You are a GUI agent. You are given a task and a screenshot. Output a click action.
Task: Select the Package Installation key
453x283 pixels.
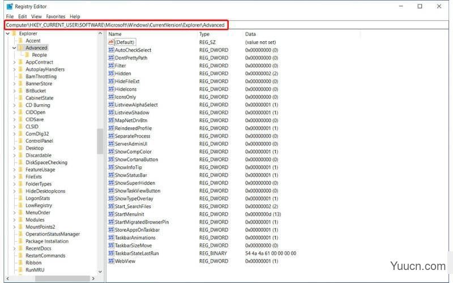(47, 241)
